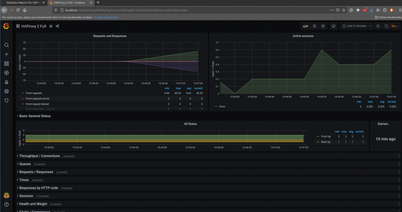This screenshot has height=212, width=402.
Task: Open the Grafana home logo
Action: pyautogui.click(x=6, y=26)
